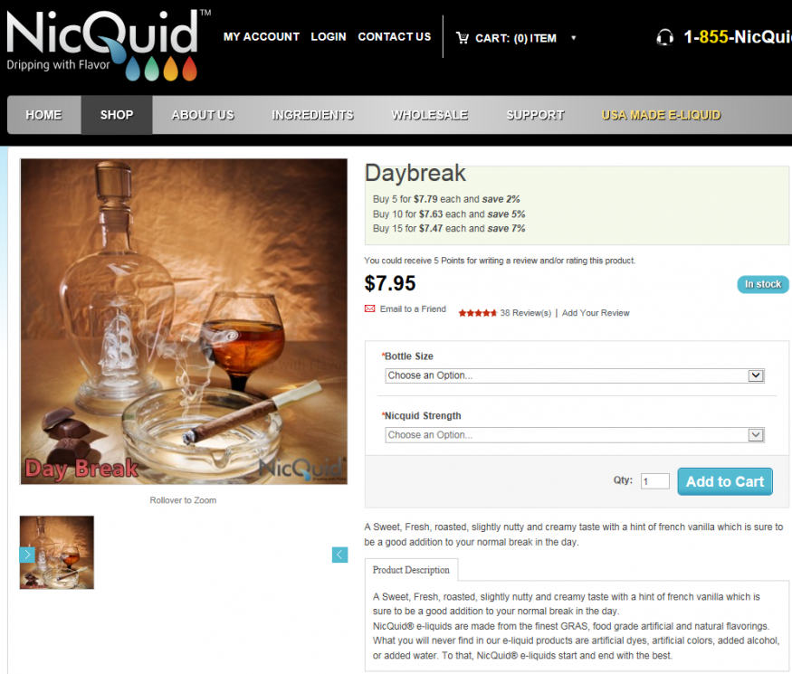Add Daybreak to the cart
Viewport: 792px width, 674px height.
tap(725, 481)
